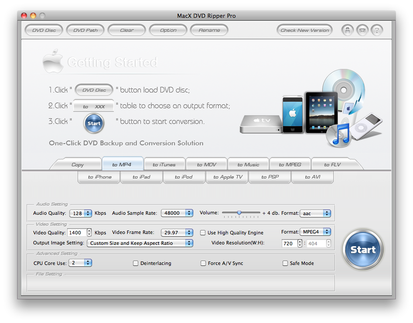The width and height of the screenshot is (413, 323).
Task: Select the to PSP tab
Action: click(x=270, y=177)
